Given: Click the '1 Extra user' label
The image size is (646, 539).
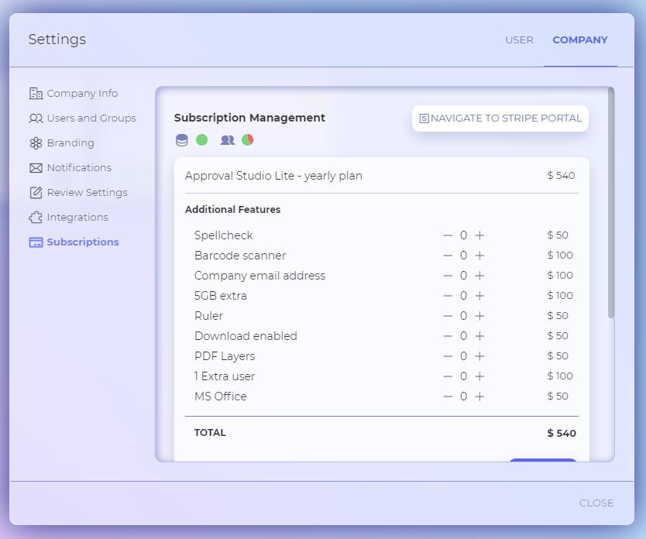Looking at the screenshot, I should (225, 377).
